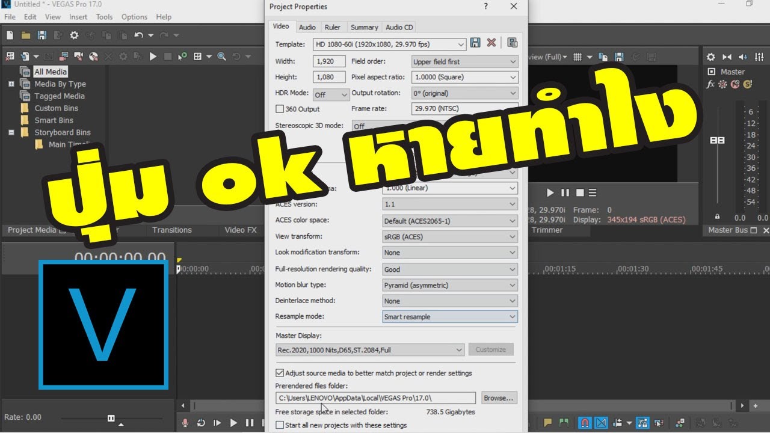Open the Pixel aspect ratio dropdown
The image size is (770, 433).
pyautogui.click(x=464, y=77)
